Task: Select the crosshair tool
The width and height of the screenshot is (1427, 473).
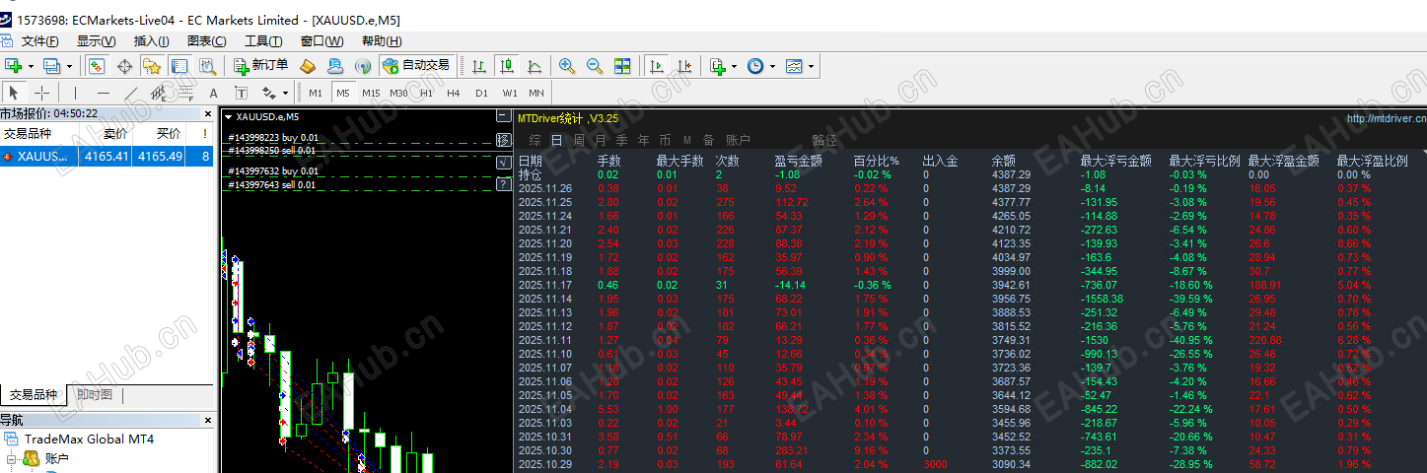Action: (42, 93)
